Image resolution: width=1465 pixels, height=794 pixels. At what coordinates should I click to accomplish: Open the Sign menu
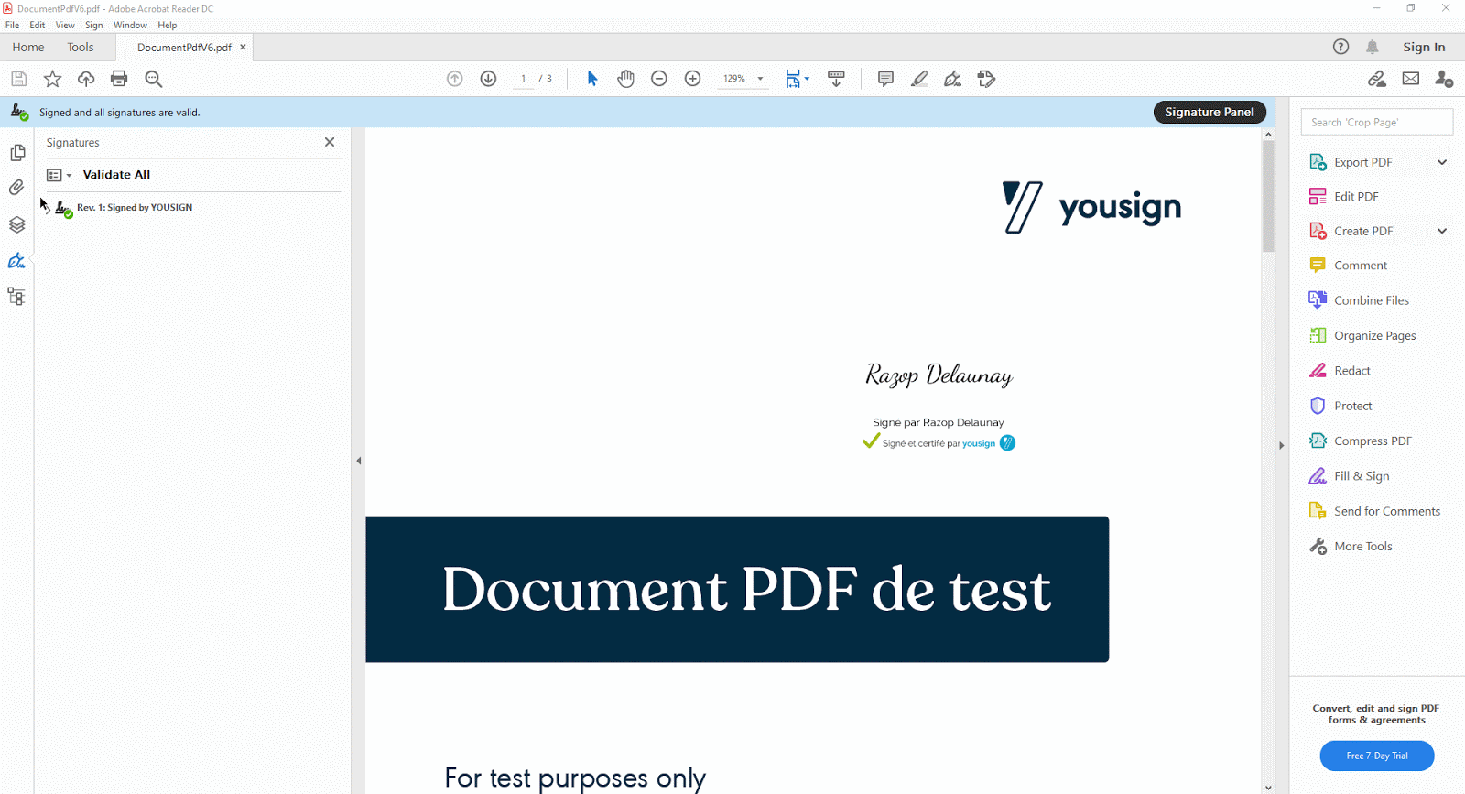(94, 26)
